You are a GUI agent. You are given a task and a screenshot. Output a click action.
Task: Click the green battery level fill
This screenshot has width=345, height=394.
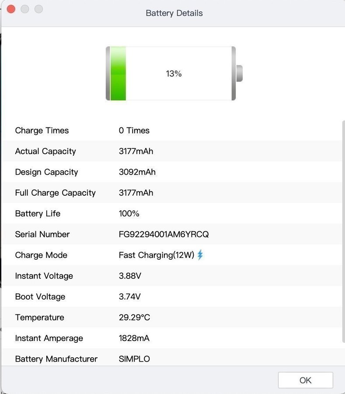click(x=118, y=74)
